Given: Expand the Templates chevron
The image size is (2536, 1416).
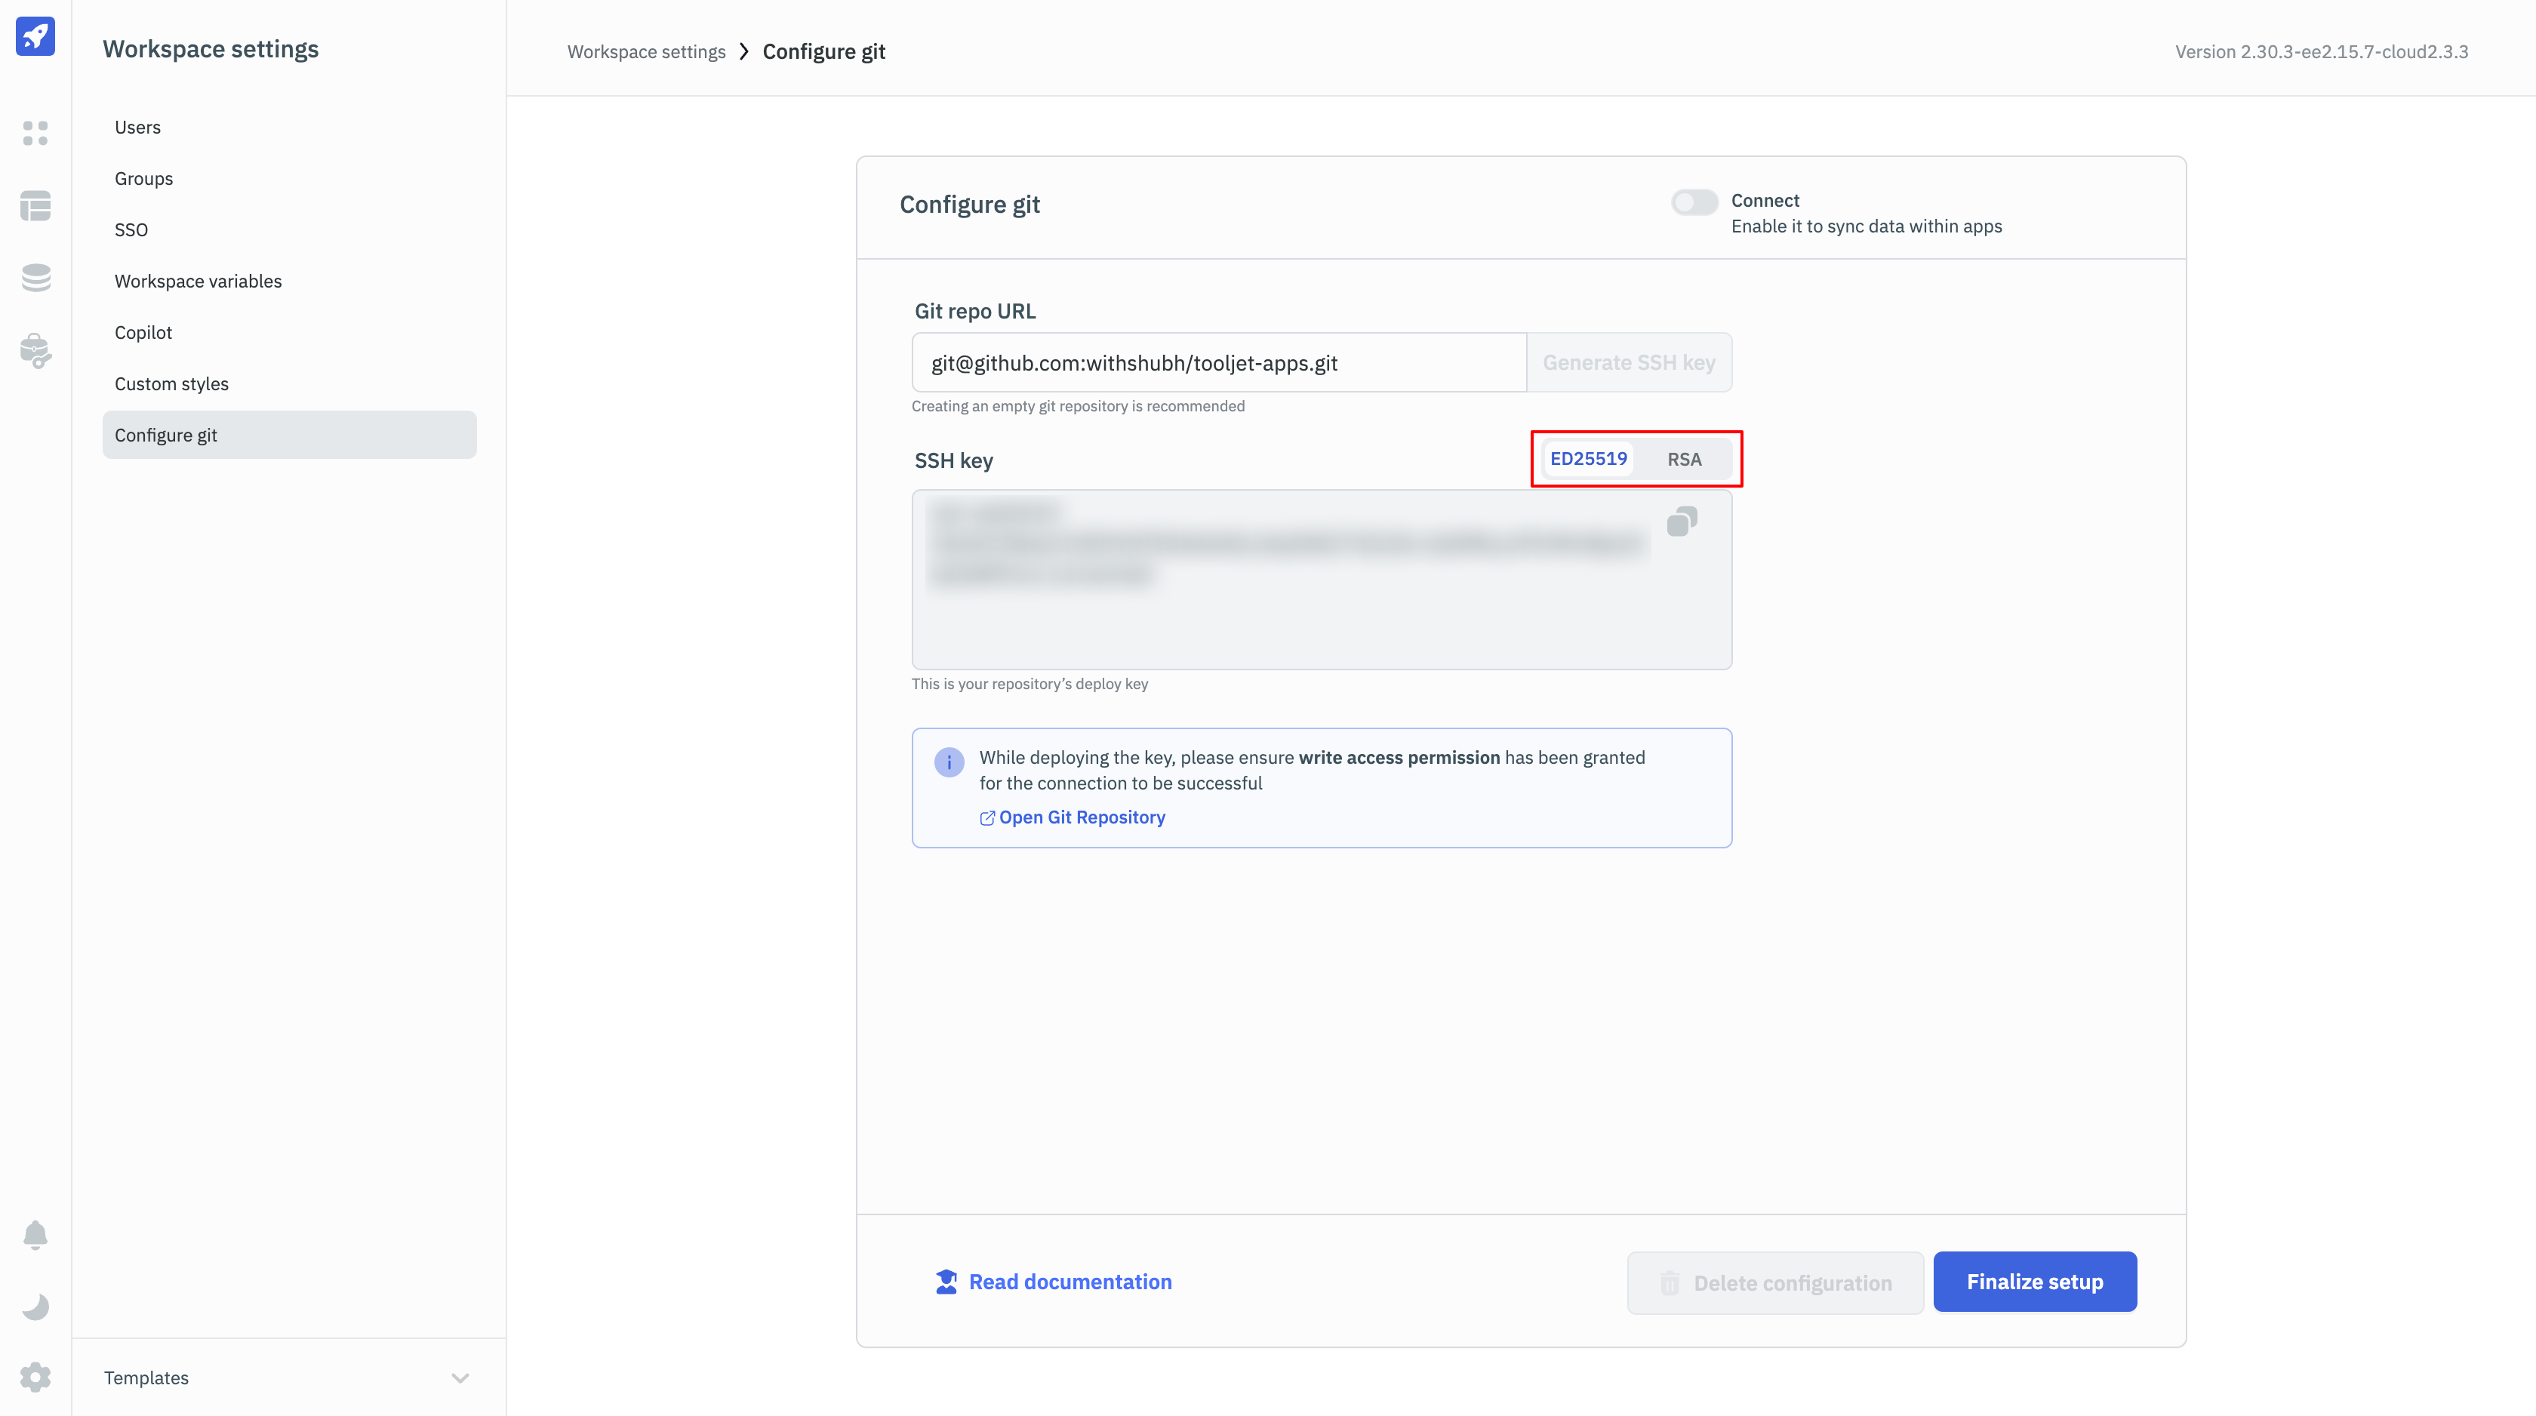Looking at the screenshot, I should tap(460, 1378).
